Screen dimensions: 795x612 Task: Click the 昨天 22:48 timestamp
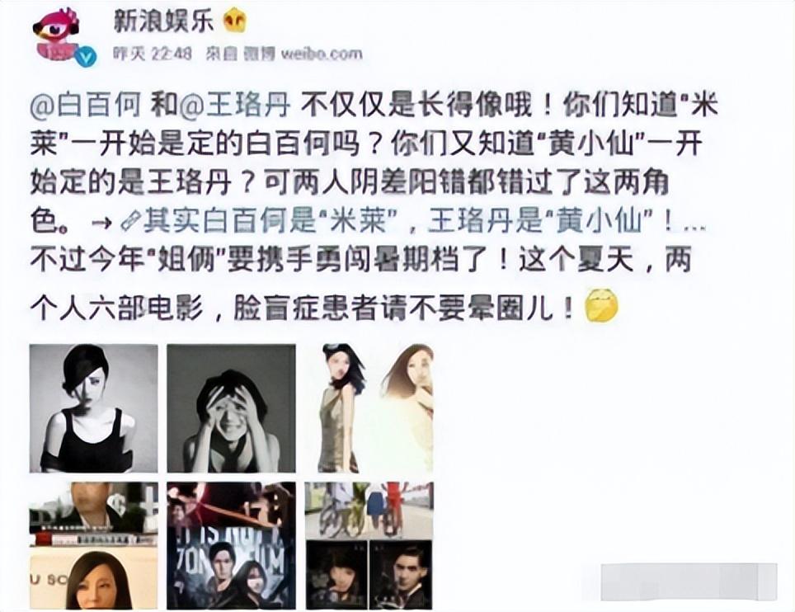pos(152,54)
